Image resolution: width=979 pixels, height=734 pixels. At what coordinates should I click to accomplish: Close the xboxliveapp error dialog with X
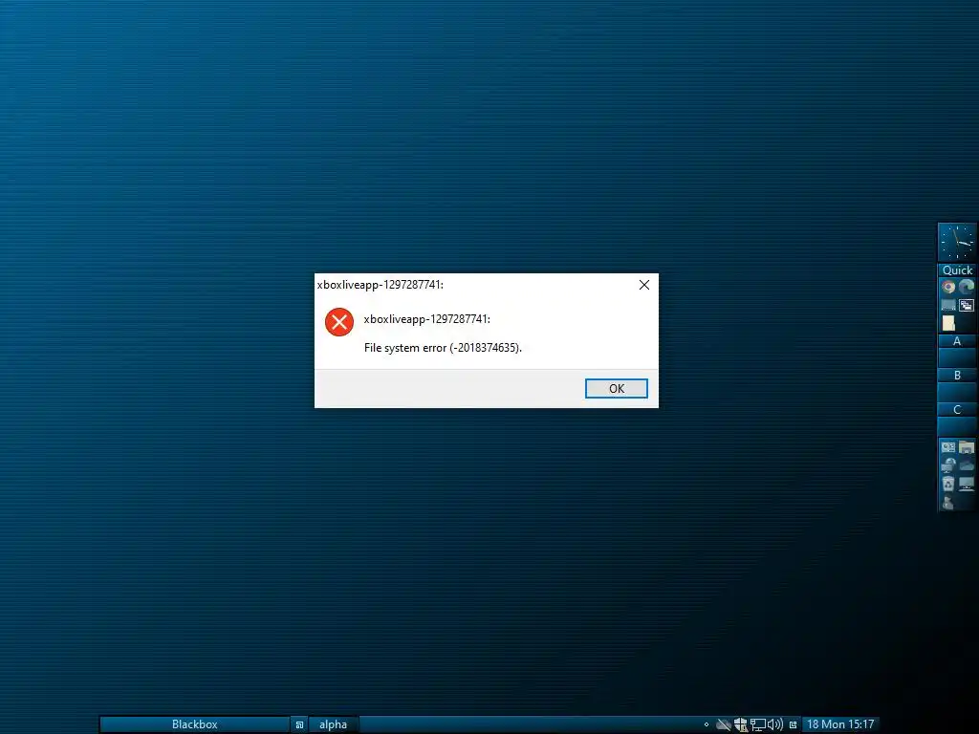tap(644, 285)
